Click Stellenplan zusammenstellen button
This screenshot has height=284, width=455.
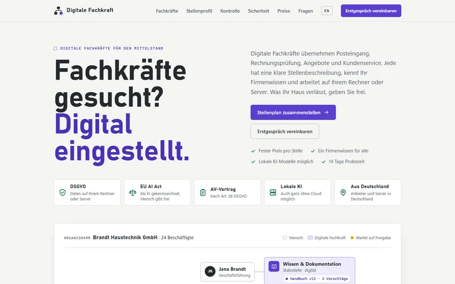pos(293,112)
